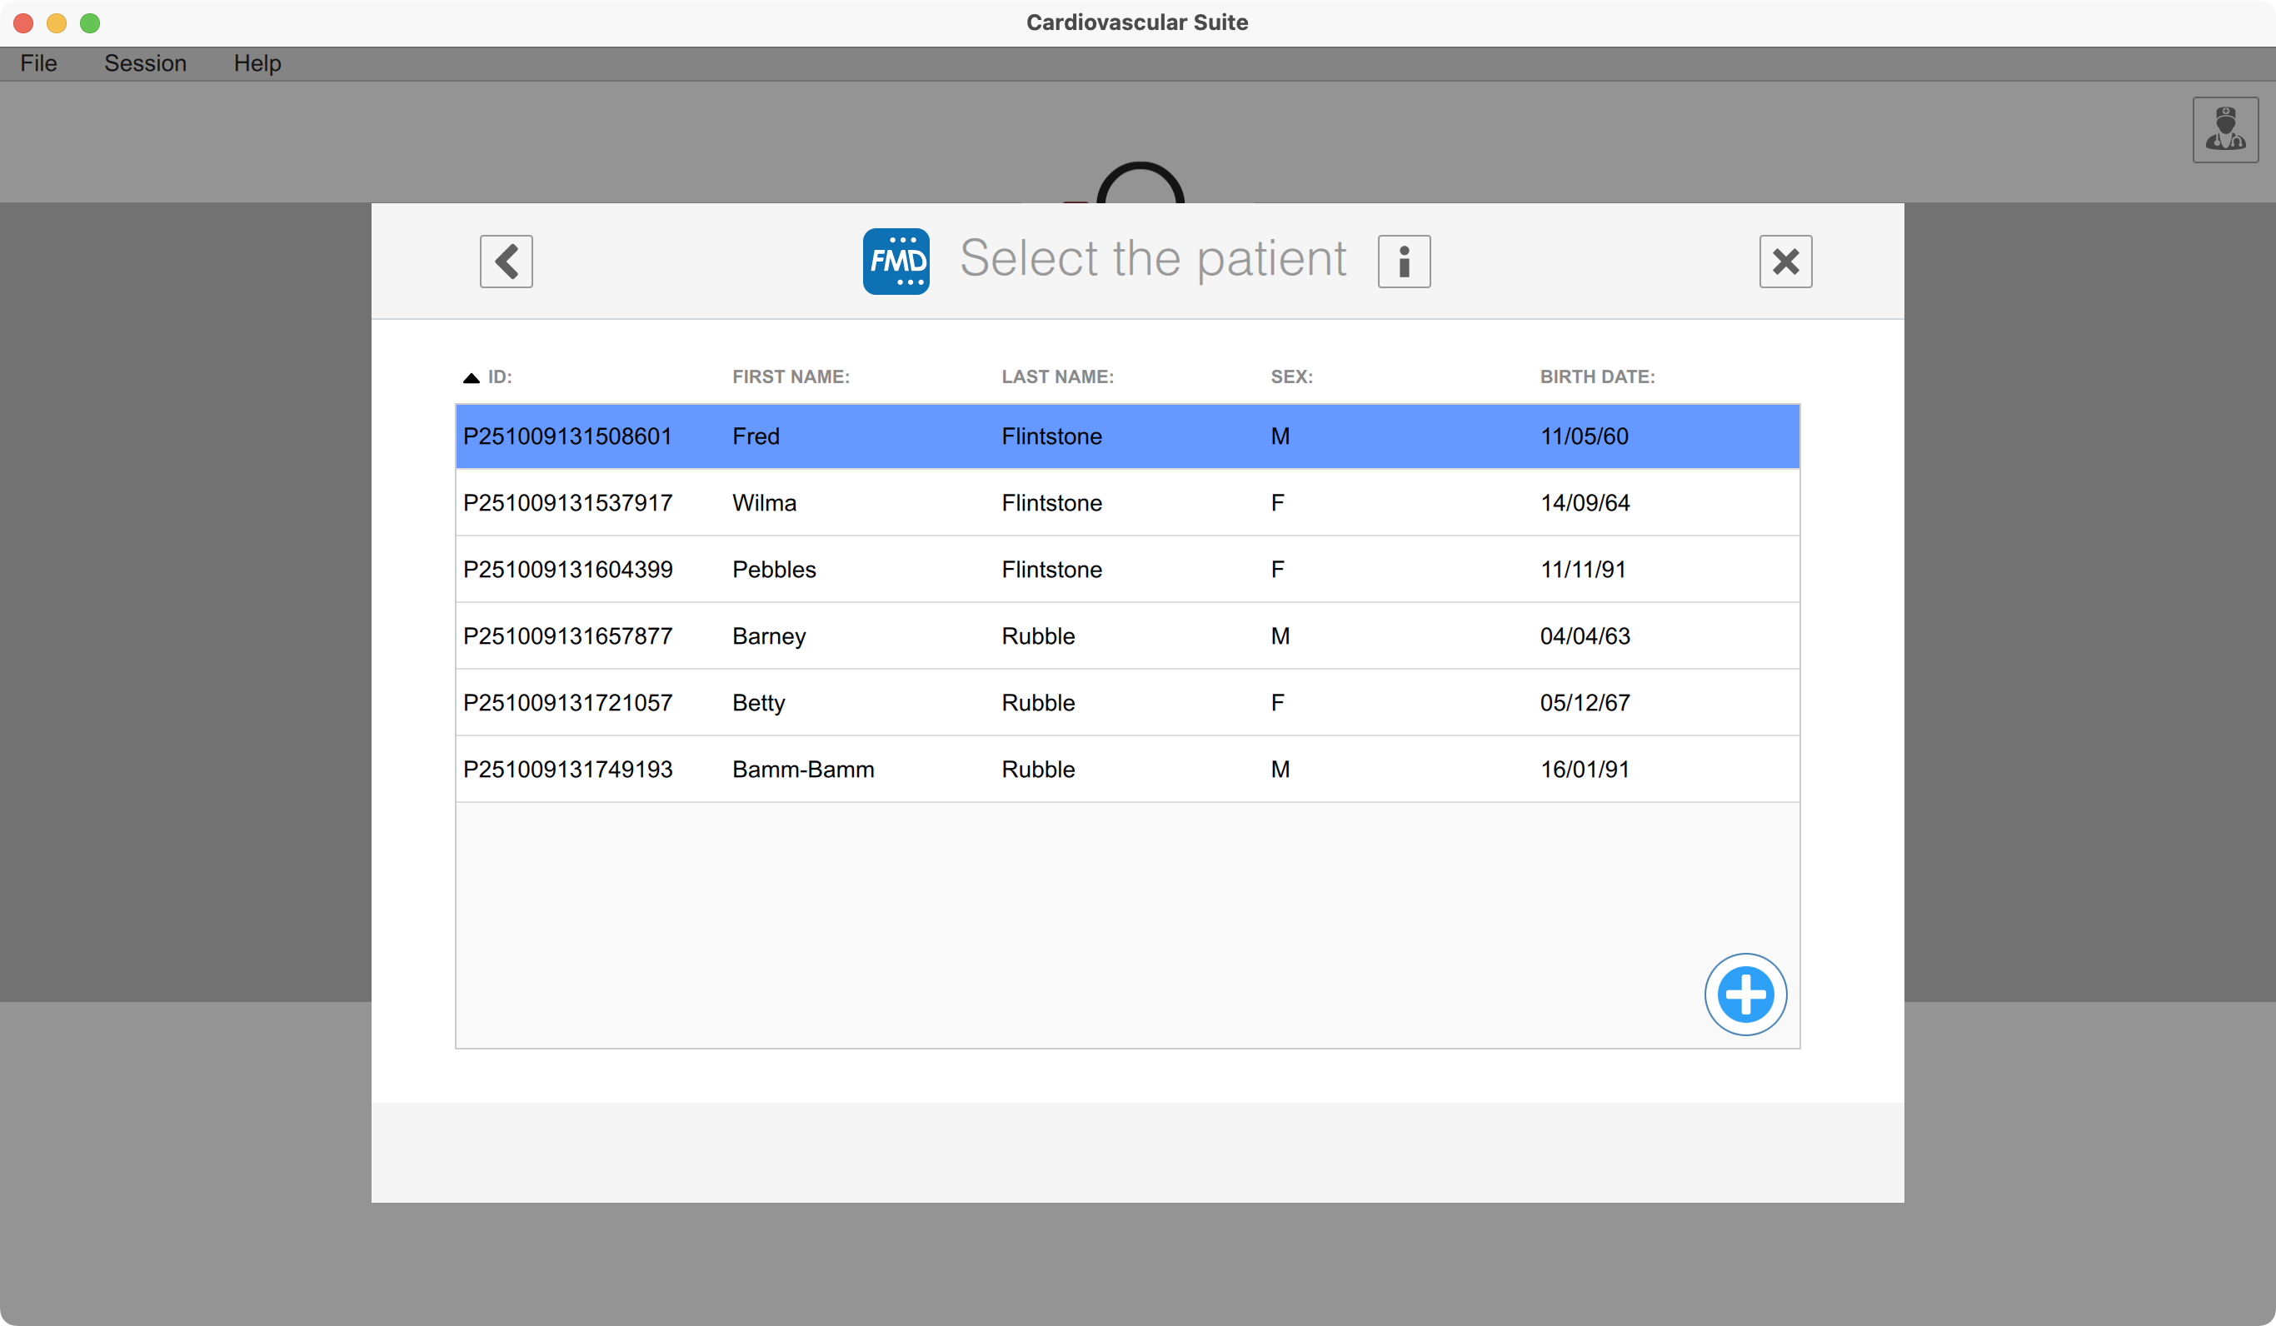Open the Session menu

pos(144,63)
